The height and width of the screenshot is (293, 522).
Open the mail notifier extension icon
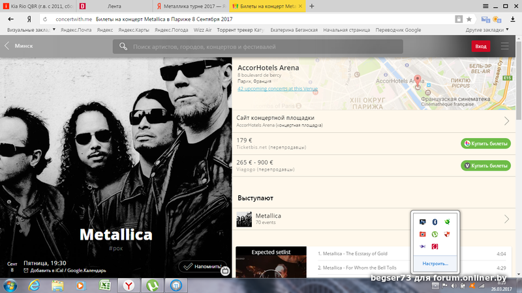[x=485, y=20]
